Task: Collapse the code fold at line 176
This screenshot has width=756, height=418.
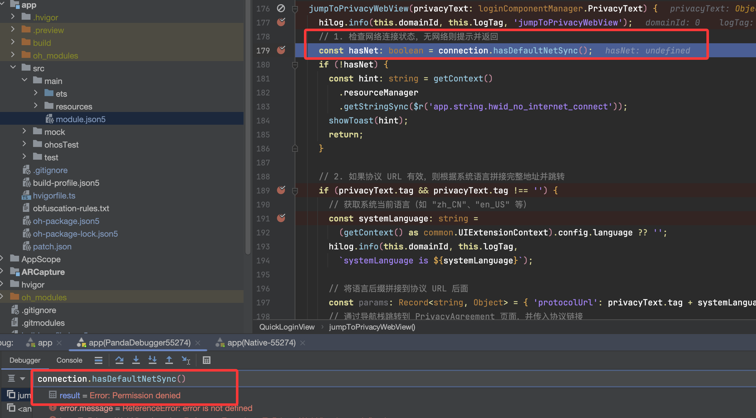Action: [295, 9]
